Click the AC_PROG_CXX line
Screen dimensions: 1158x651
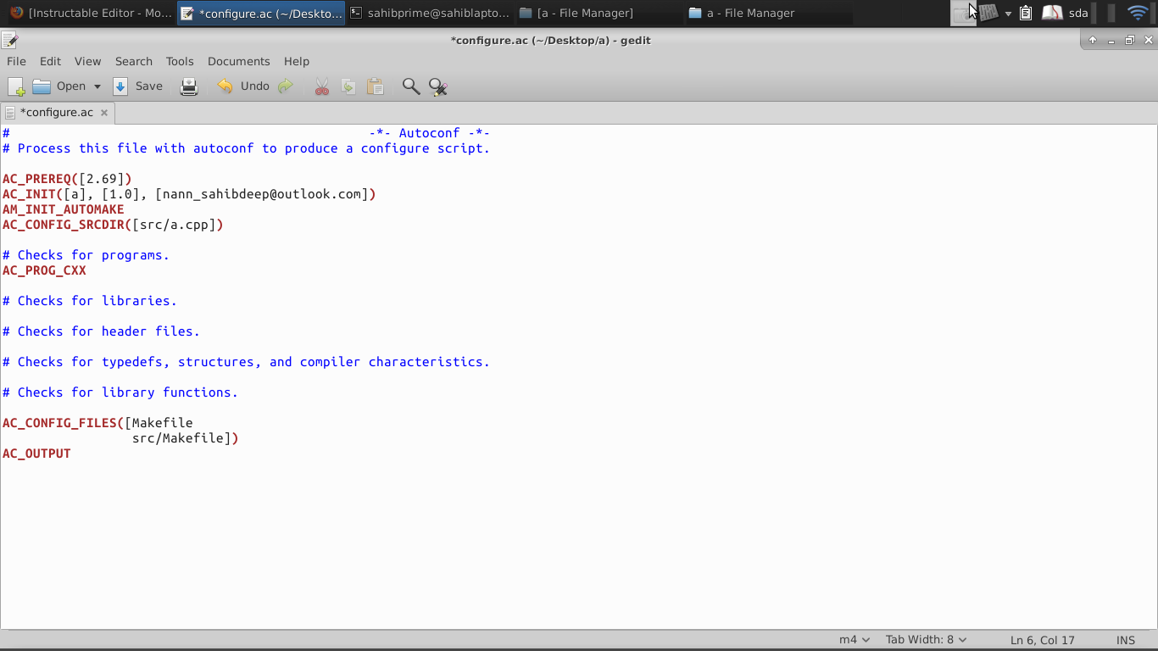[x=44, y=270]
